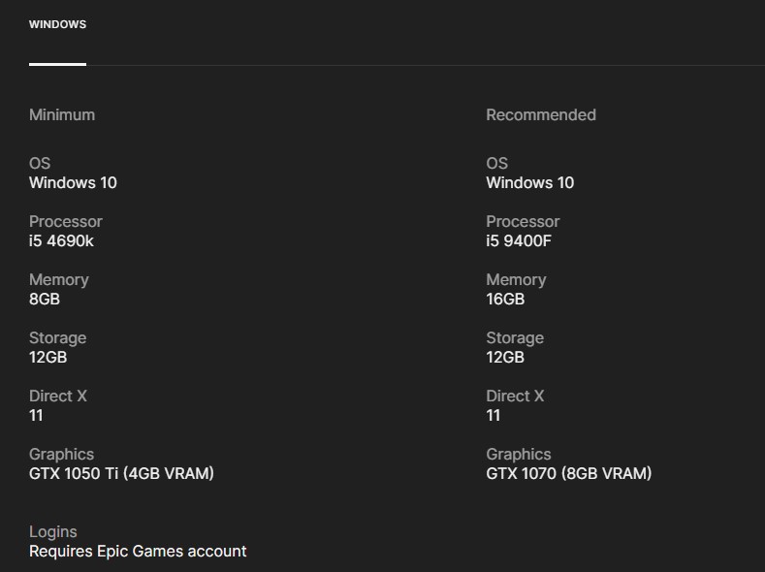Screen dimensions: 765x572
Task: Click the Recommended column heading
Action: pyautogui.click(x=541, y=114)
